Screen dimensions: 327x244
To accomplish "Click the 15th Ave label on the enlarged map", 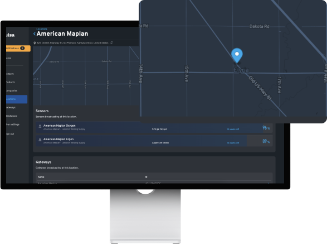I will pos(187,74).
